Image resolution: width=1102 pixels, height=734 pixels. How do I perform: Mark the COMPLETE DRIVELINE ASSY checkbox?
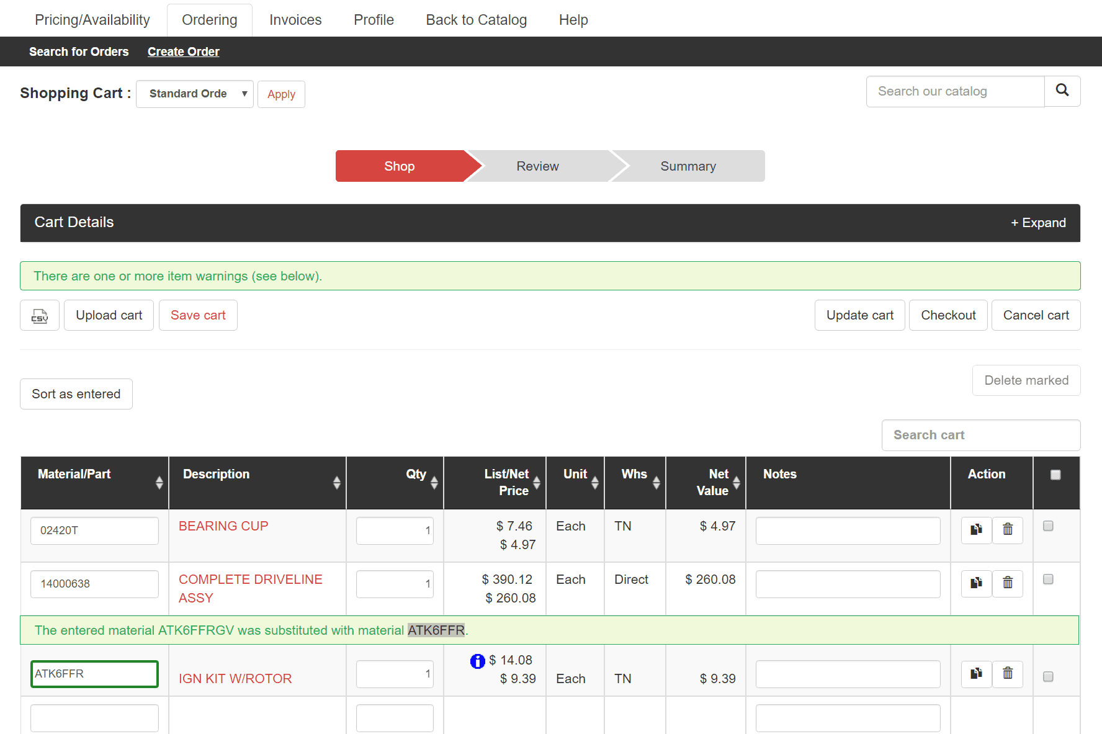point(1048,580)
